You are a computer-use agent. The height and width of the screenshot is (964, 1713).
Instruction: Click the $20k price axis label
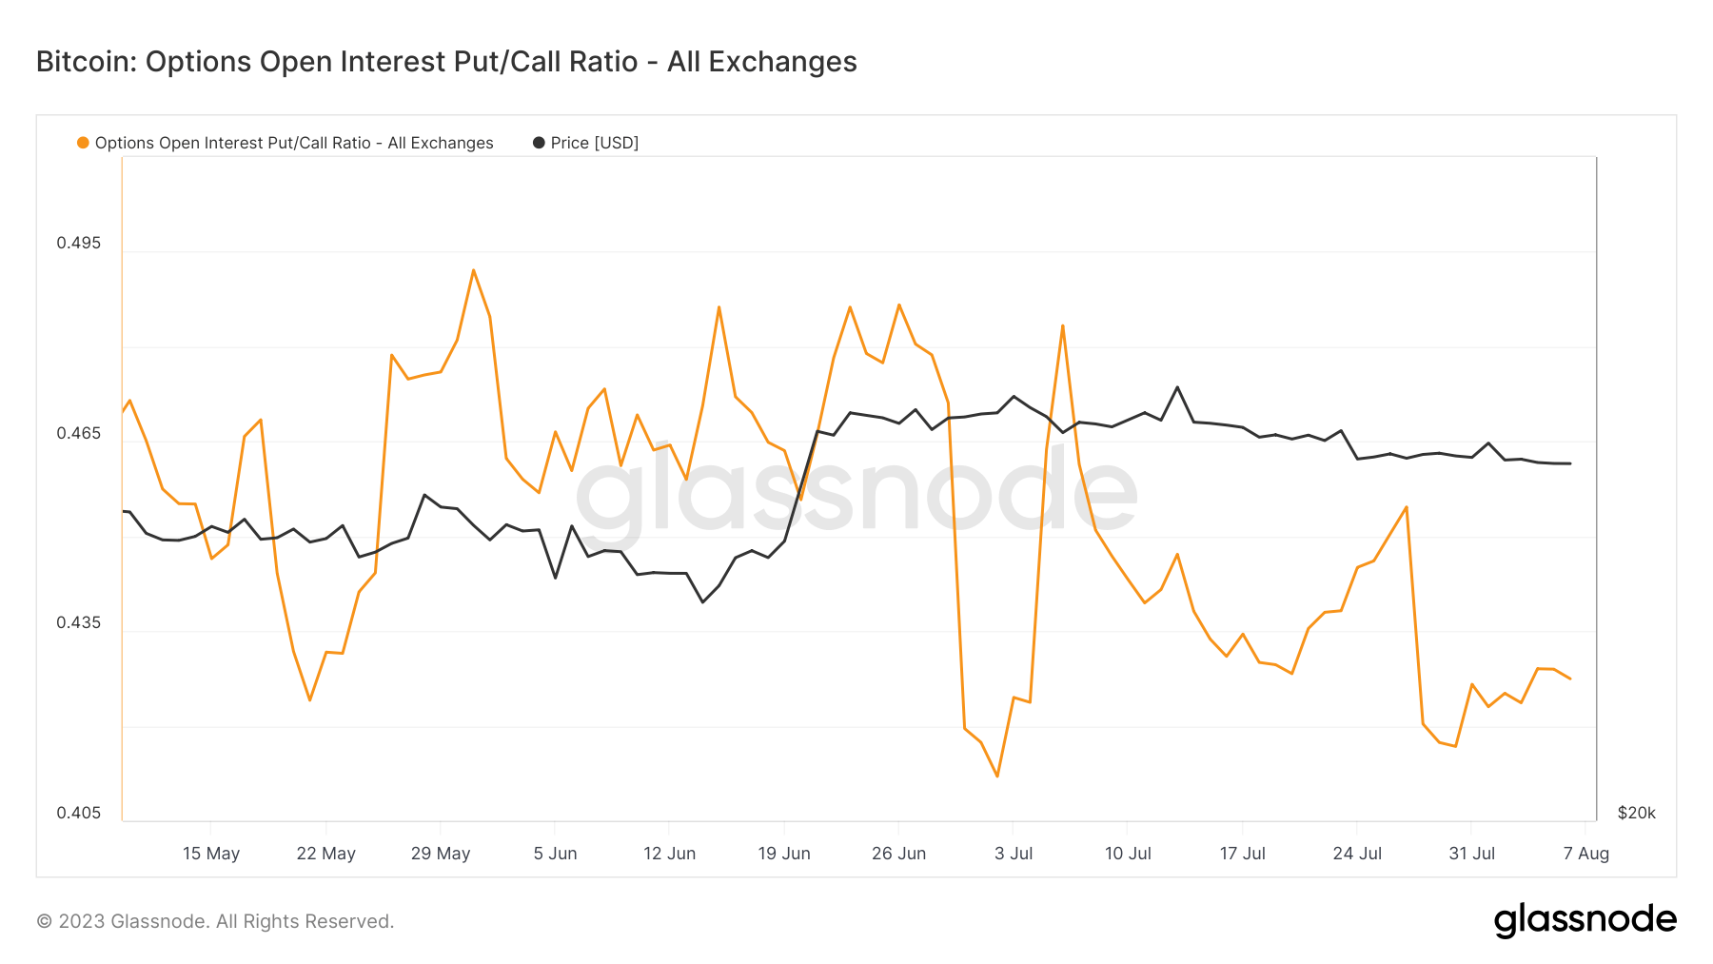pos(1636,813)
